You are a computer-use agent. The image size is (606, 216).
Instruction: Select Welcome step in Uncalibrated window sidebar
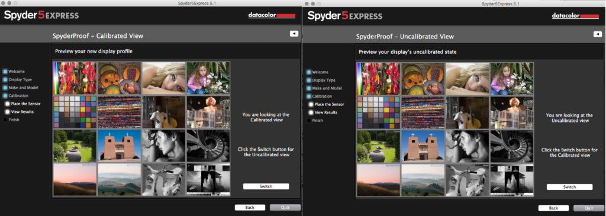click(x=318, y=72)
